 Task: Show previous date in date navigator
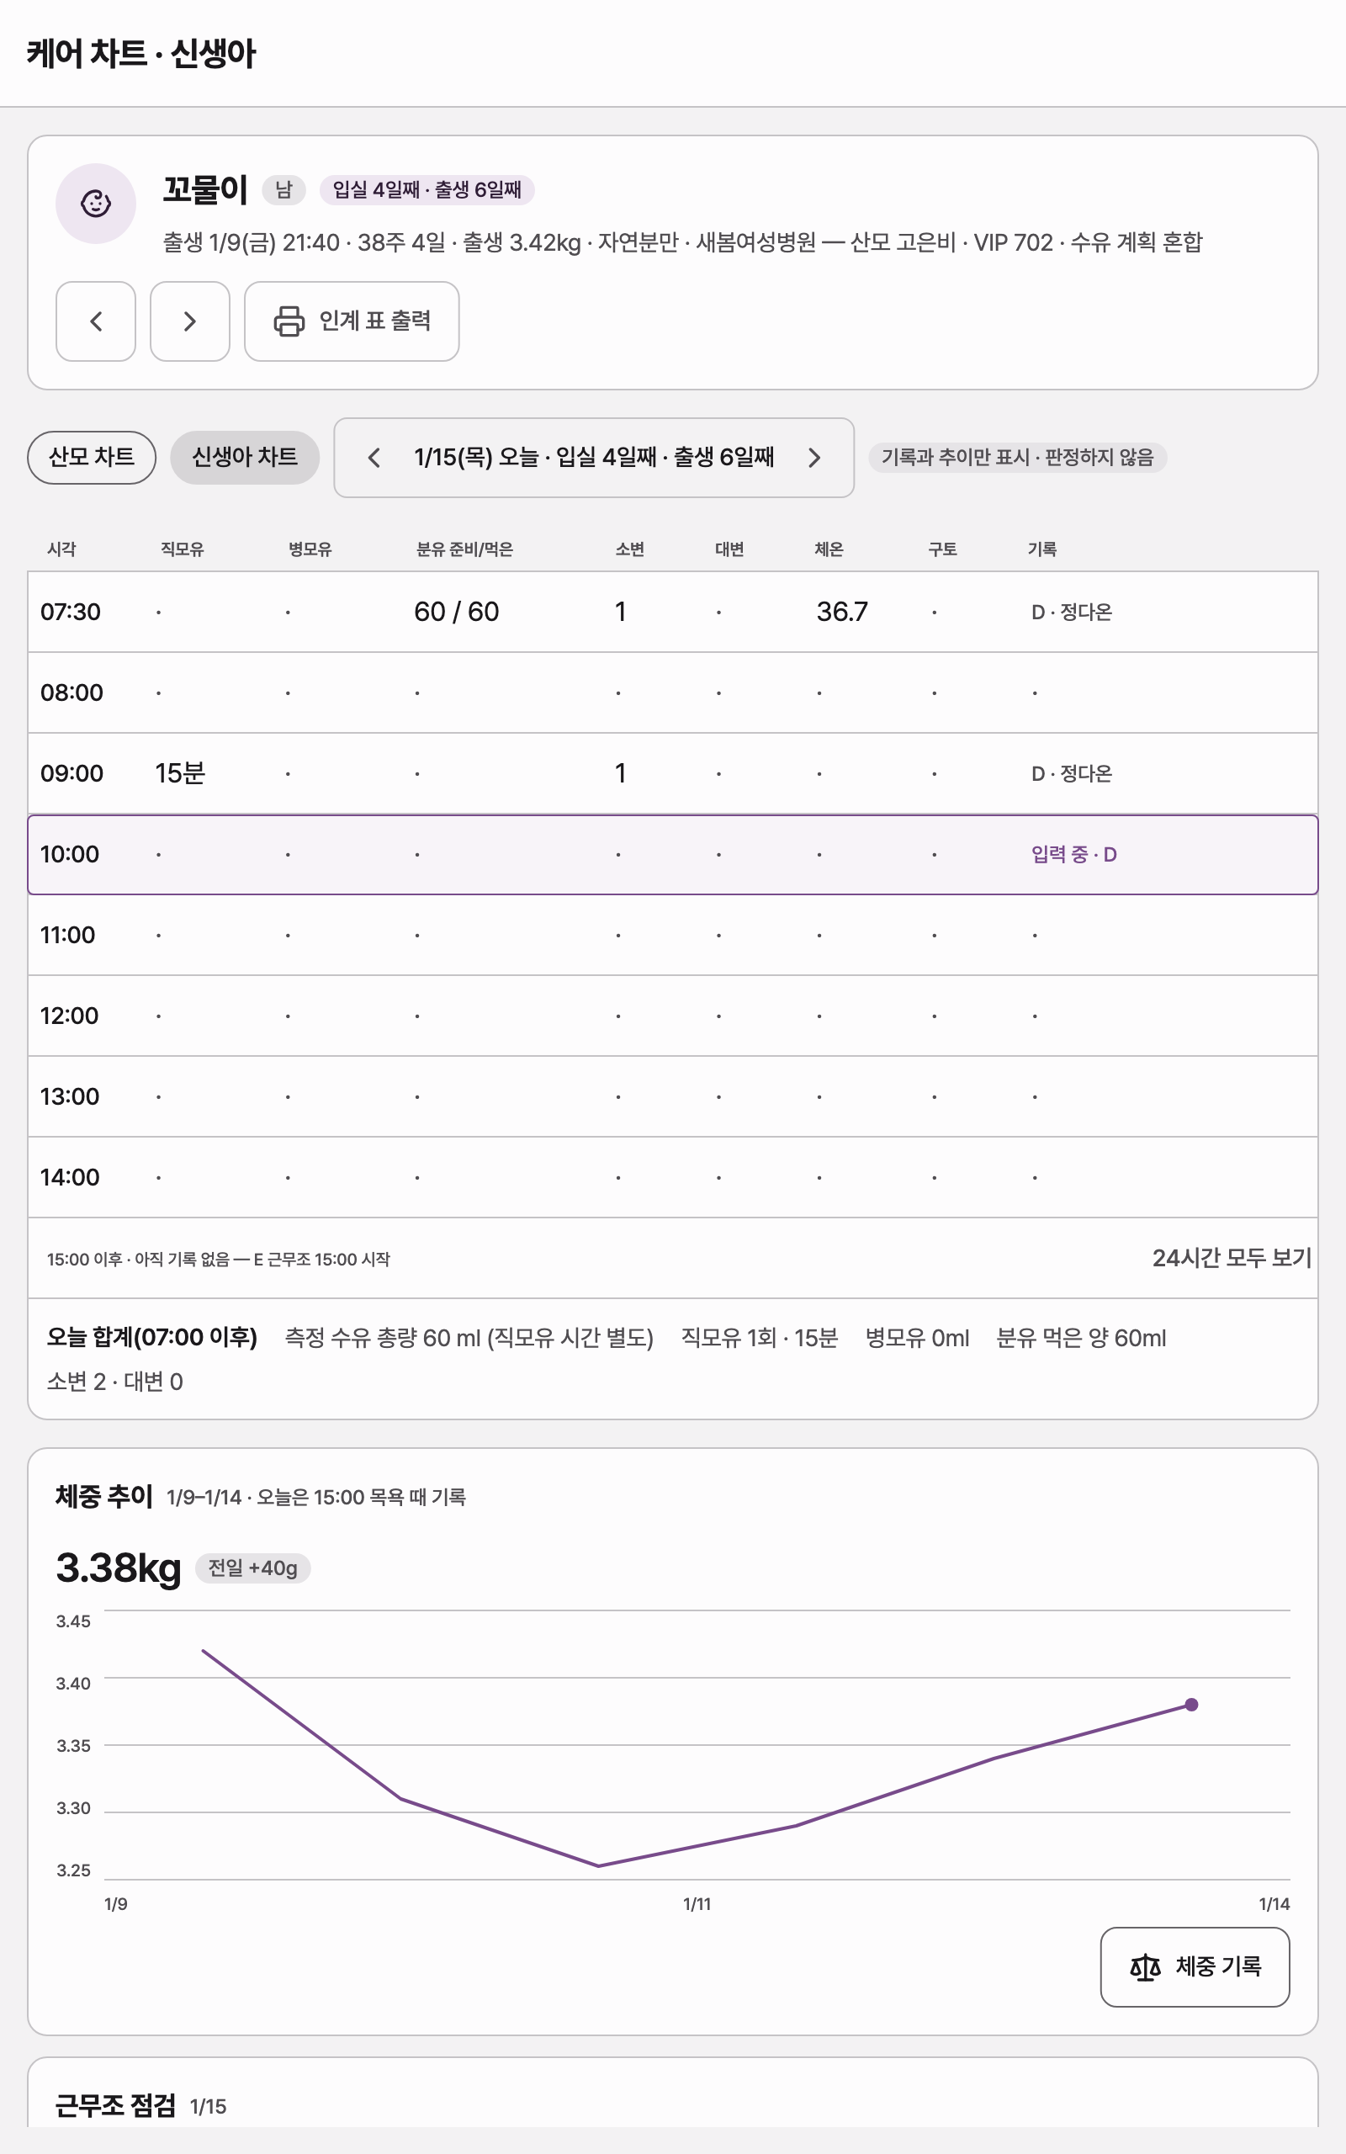click(374, 458)
